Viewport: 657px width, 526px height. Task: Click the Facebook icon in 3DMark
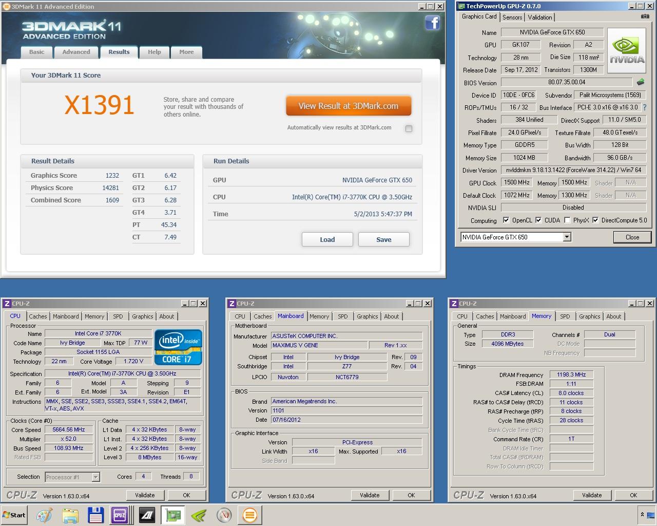[433, 23]
